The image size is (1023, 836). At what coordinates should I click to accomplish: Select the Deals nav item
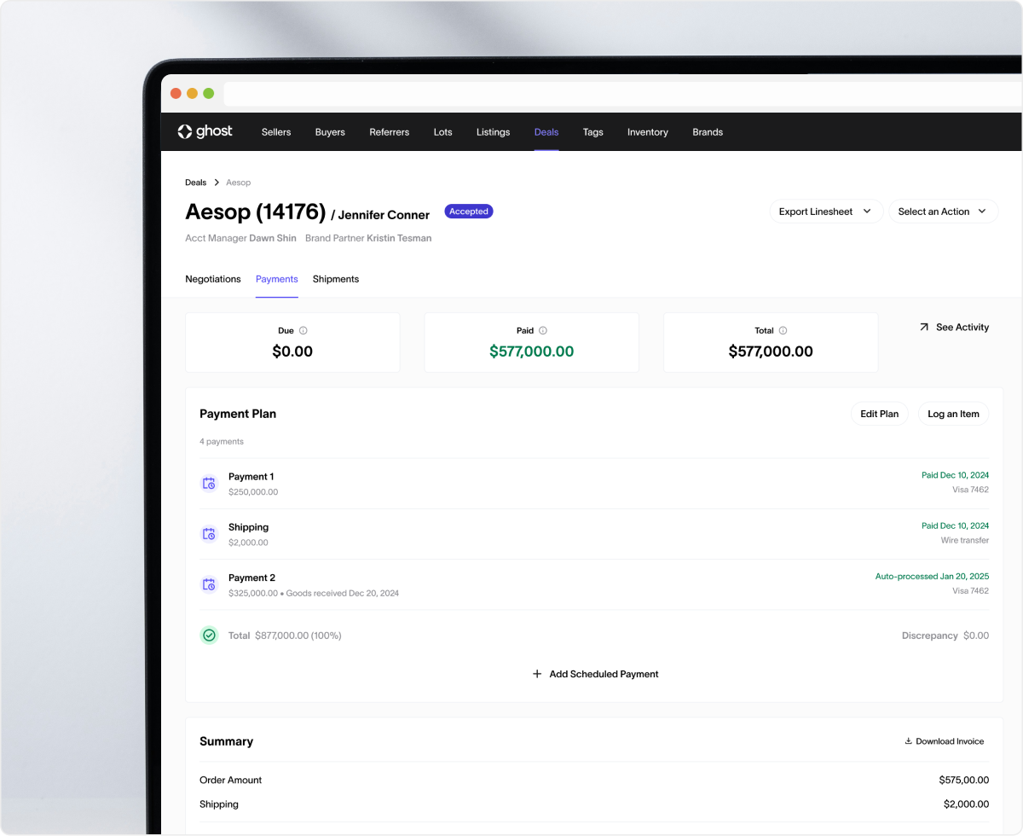(x=546, y=132)
